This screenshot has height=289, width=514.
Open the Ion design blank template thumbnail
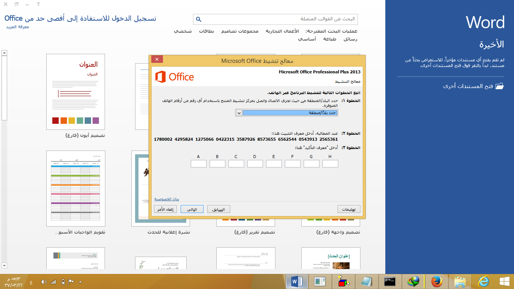pyautogui.click(x=76, y=92)
